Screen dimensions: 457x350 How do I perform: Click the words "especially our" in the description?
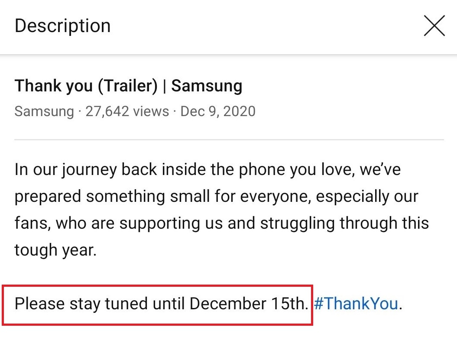pyautogui.click(x=367, y=196)
